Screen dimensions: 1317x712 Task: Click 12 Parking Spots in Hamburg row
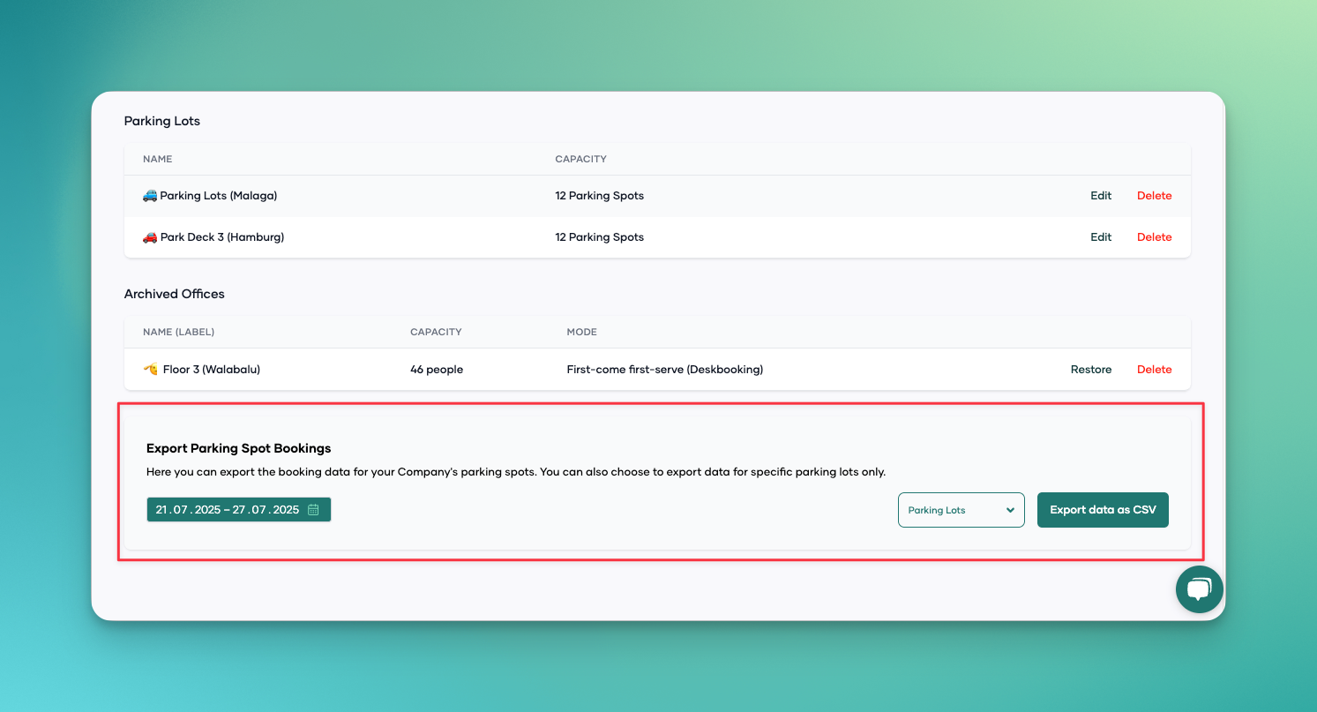click(x=599, y=237)
